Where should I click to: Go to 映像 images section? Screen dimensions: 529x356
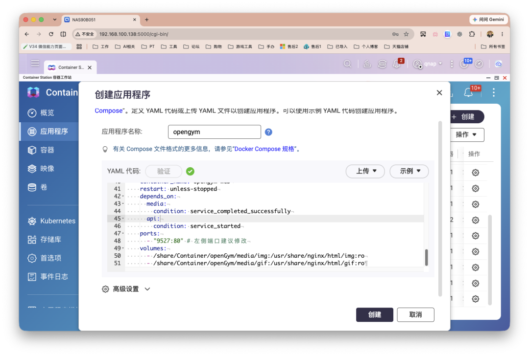pos(41,168)
